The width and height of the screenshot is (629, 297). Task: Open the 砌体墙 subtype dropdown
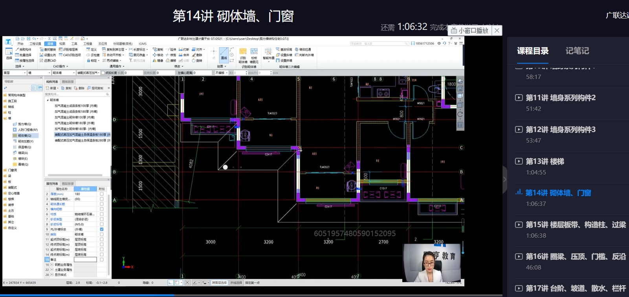coord(64,73)
